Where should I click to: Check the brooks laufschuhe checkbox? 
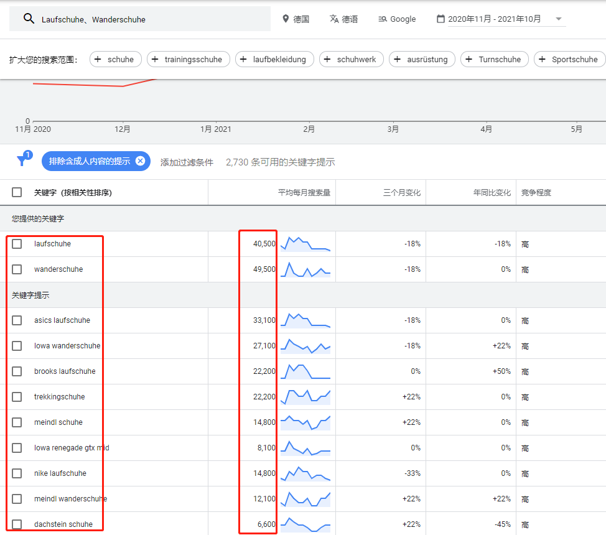pyautogui.click(x=17, y=371)
